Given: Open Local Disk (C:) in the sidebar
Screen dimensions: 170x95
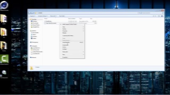Looking at the screenshot, I should point(35,48).
